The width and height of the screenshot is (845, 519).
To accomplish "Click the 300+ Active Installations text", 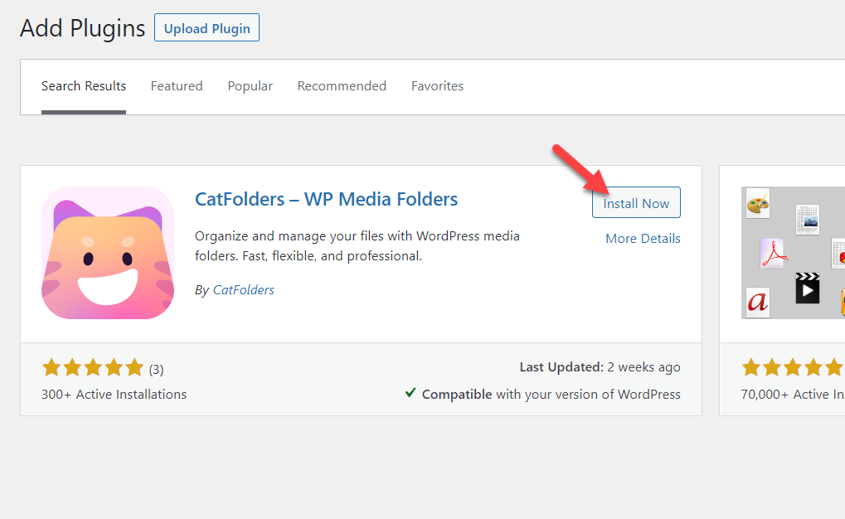I will coord(114,395).
